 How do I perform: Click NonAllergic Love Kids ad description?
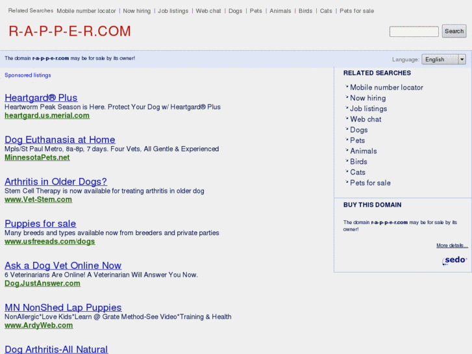point(118,316)
